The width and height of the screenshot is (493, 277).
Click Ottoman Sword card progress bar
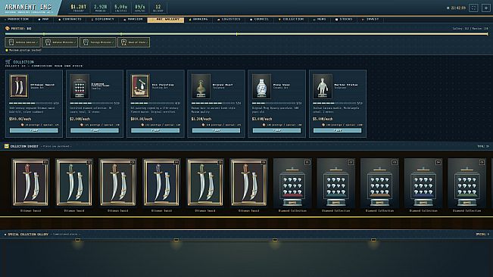tap(31, 103)
